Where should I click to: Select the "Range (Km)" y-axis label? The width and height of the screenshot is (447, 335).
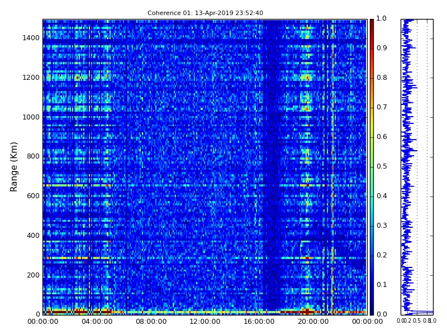click(13, 167)
